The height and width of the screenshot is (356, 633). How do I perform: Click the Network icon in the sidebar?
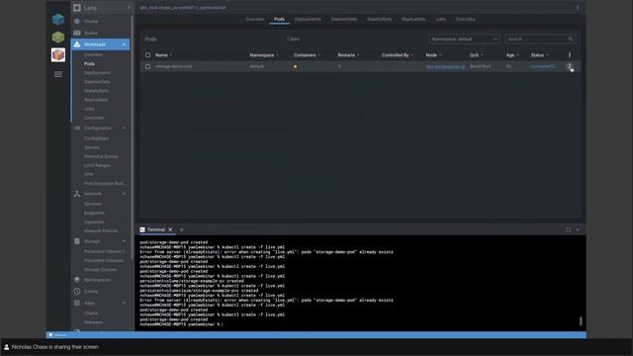point(77,194)
